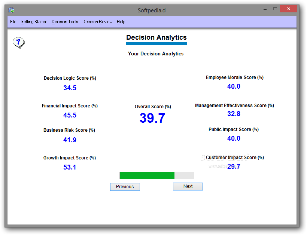Open the Decision Tools menu

65,22
